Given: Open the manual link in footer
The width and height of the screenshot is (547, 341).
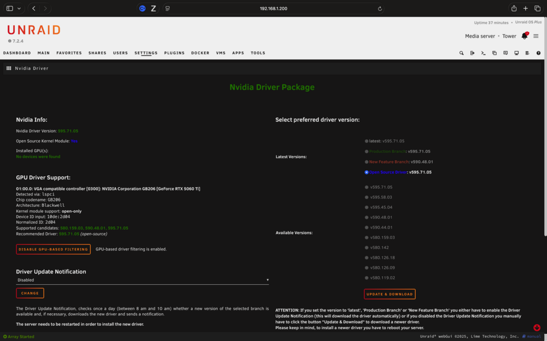Looking at the screenshot, I should click(532, 337).
